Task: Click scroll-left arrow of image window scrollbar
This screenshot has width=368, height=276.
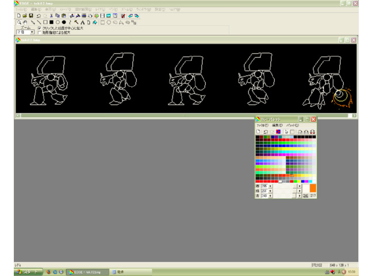Action: 18,116
